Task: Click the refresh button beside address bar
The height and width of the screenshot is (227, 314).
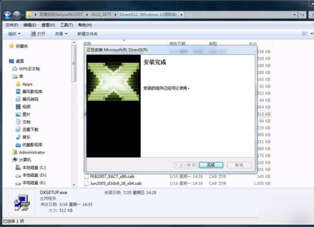Action: pyautogui.click(x=302, y=15)
